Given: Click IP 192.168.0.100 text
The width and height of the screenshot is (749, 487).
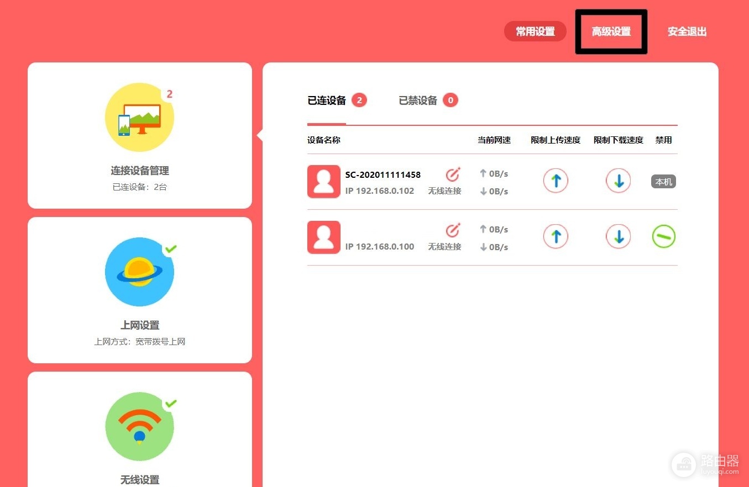Looking at the screenshot, I should 380,247.
